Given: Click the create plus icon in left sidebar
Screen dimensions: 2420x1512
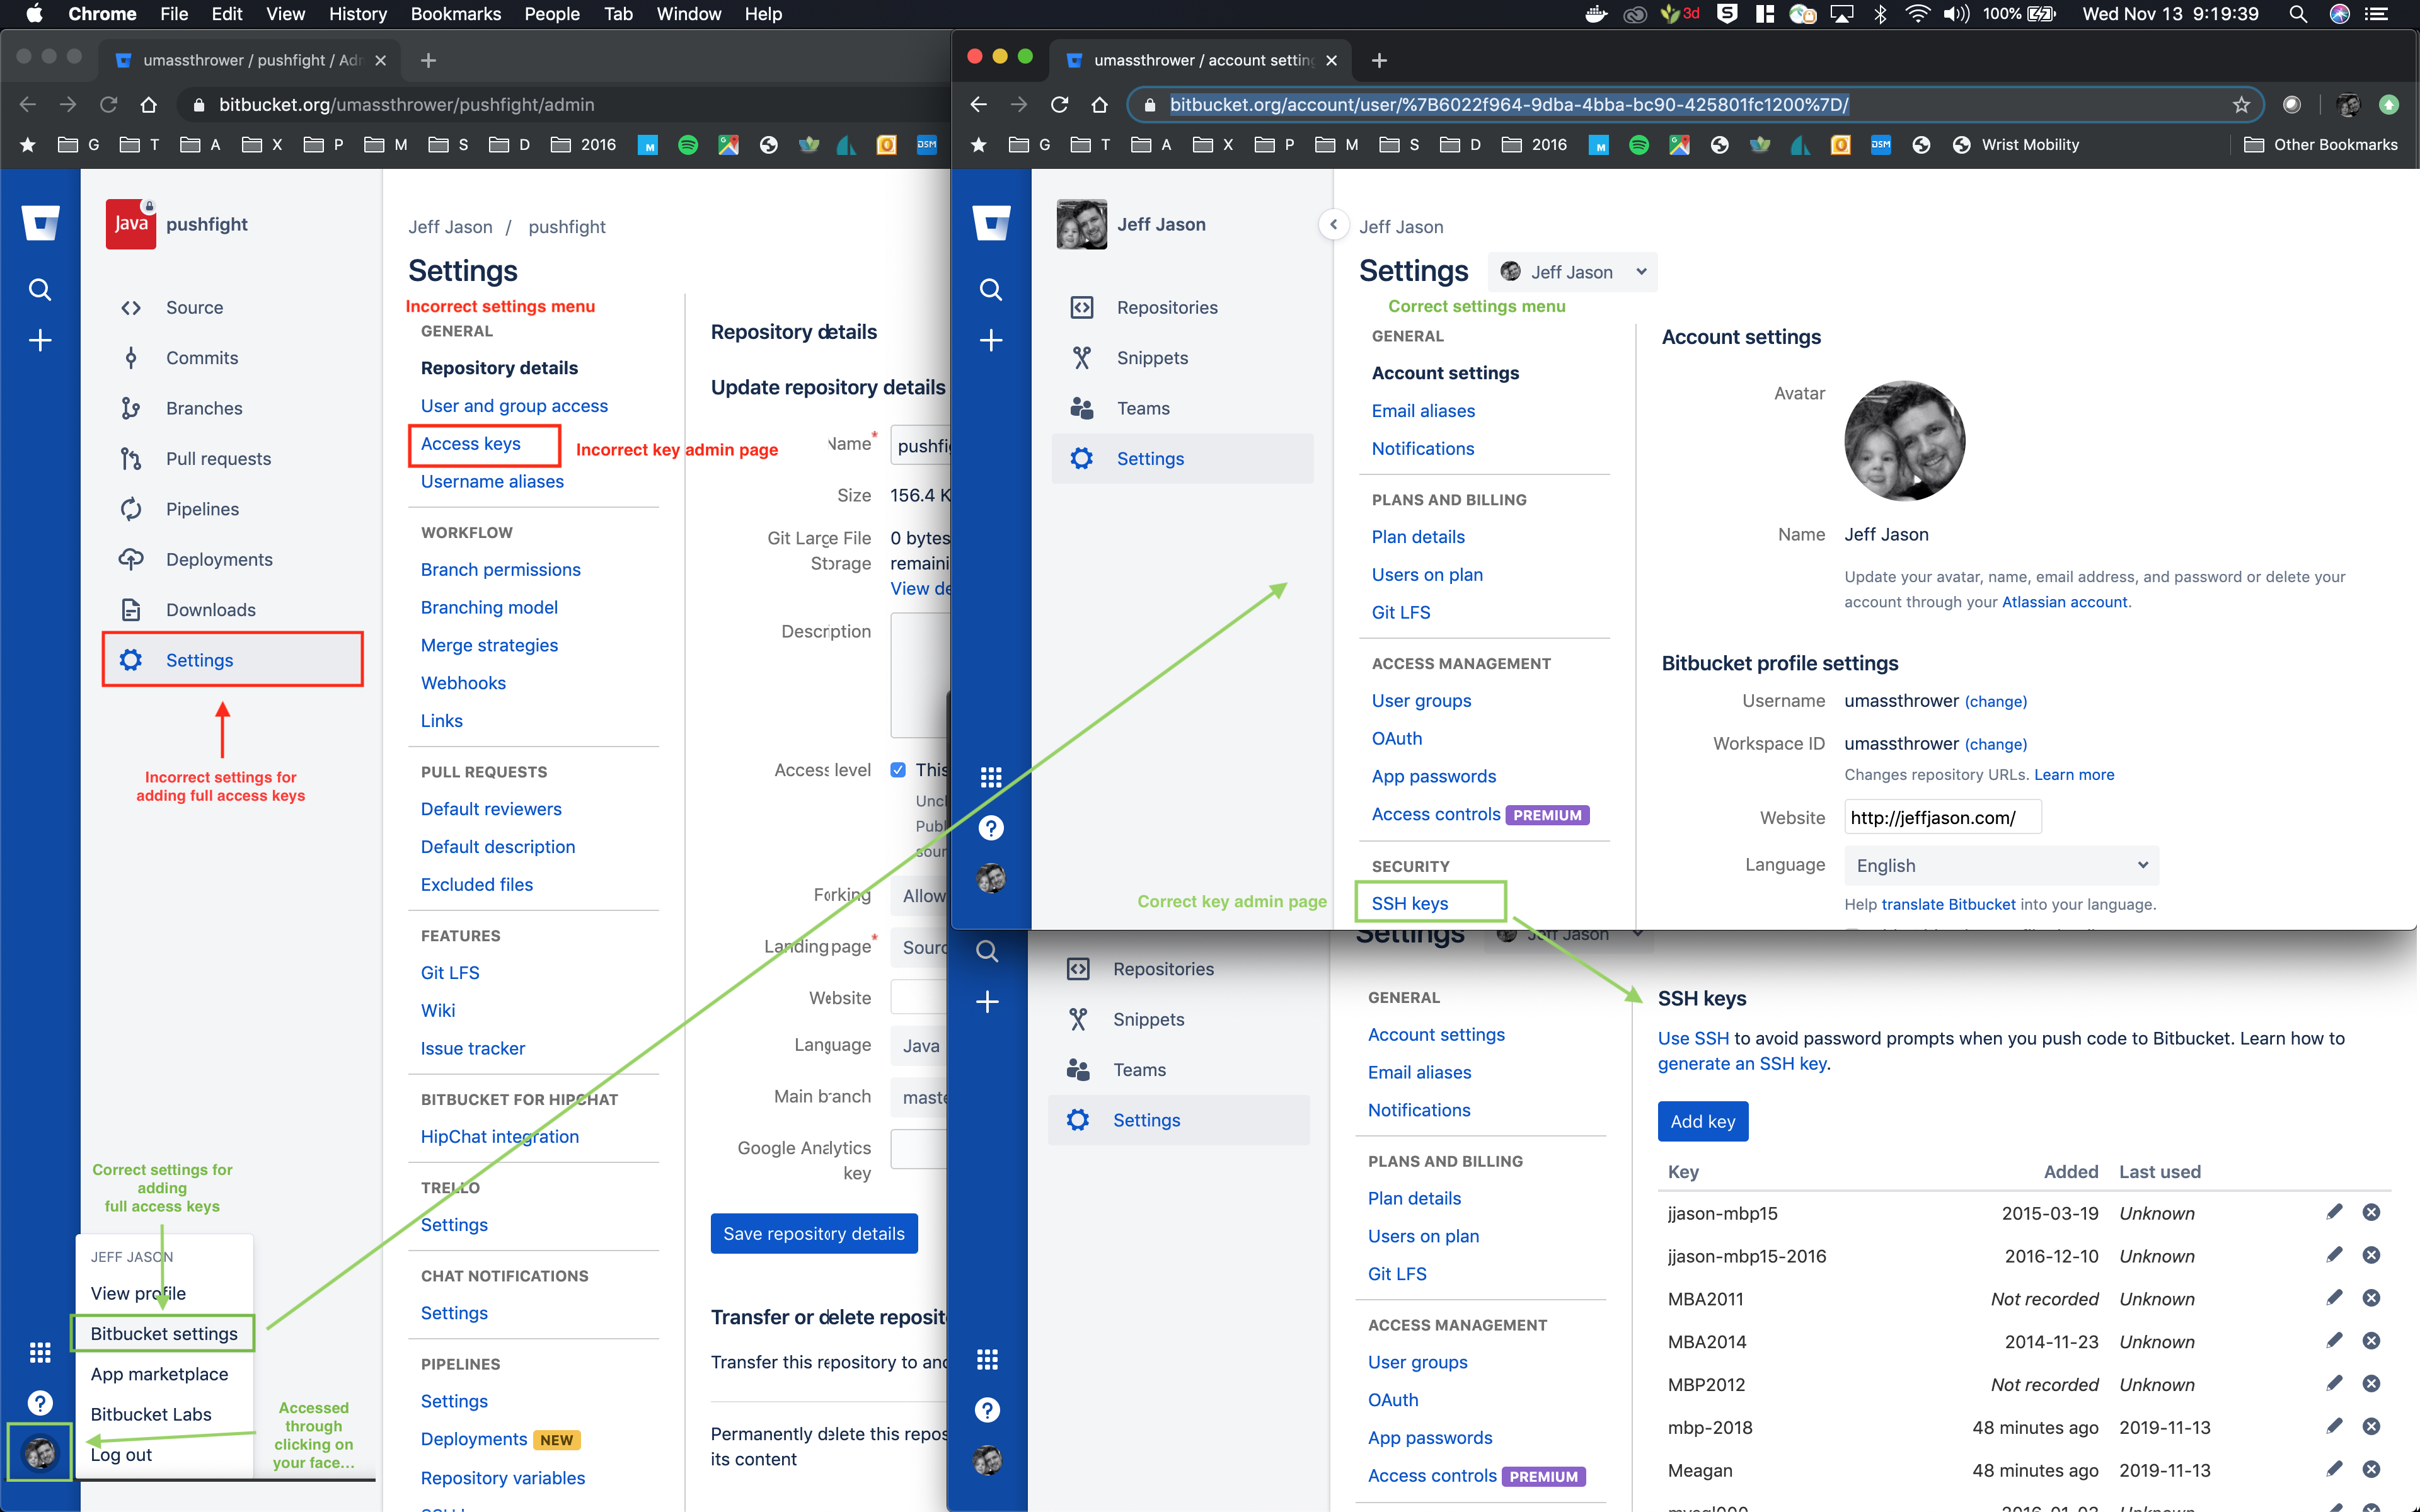Looking at the screenshot, I should 40,341.
